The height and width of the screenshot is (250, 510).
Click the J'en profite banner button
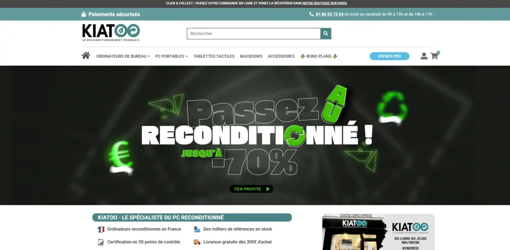(252, 189)
